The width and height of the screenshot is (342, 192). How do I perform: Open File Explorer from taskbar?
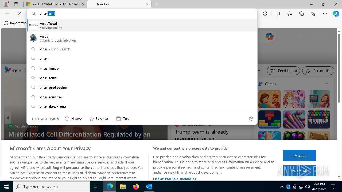tap(123, 187)
